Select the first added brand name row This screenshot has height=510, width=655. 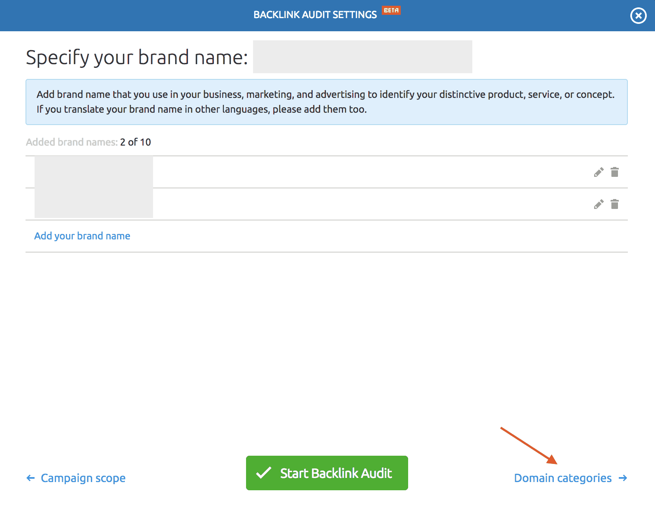point(94,172)
